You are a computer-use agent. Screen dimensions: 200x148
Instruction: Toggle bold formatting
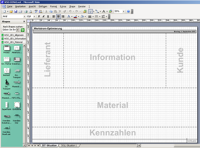pyautogui.click(x=39, y=16)
